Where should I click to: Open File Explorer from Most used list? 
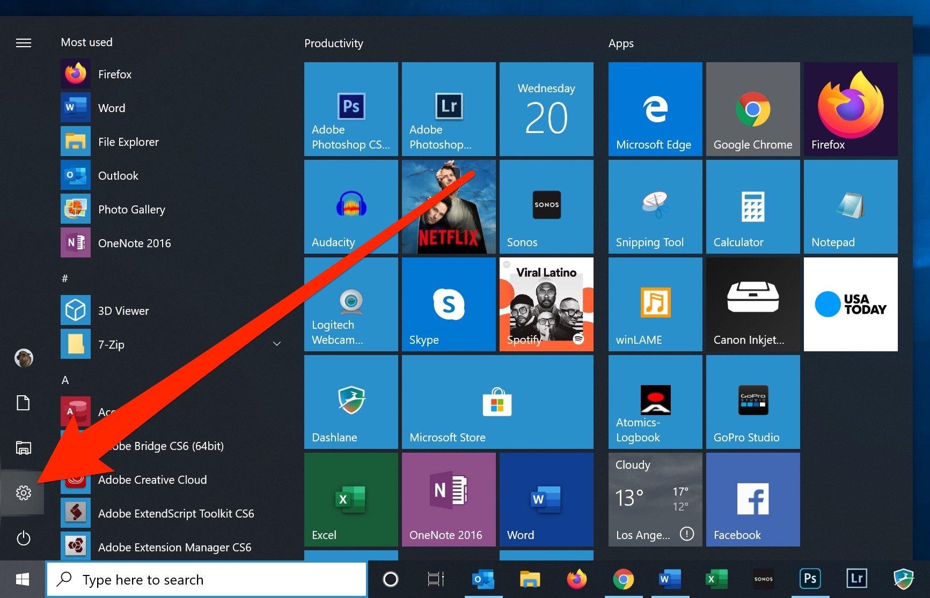128,142
